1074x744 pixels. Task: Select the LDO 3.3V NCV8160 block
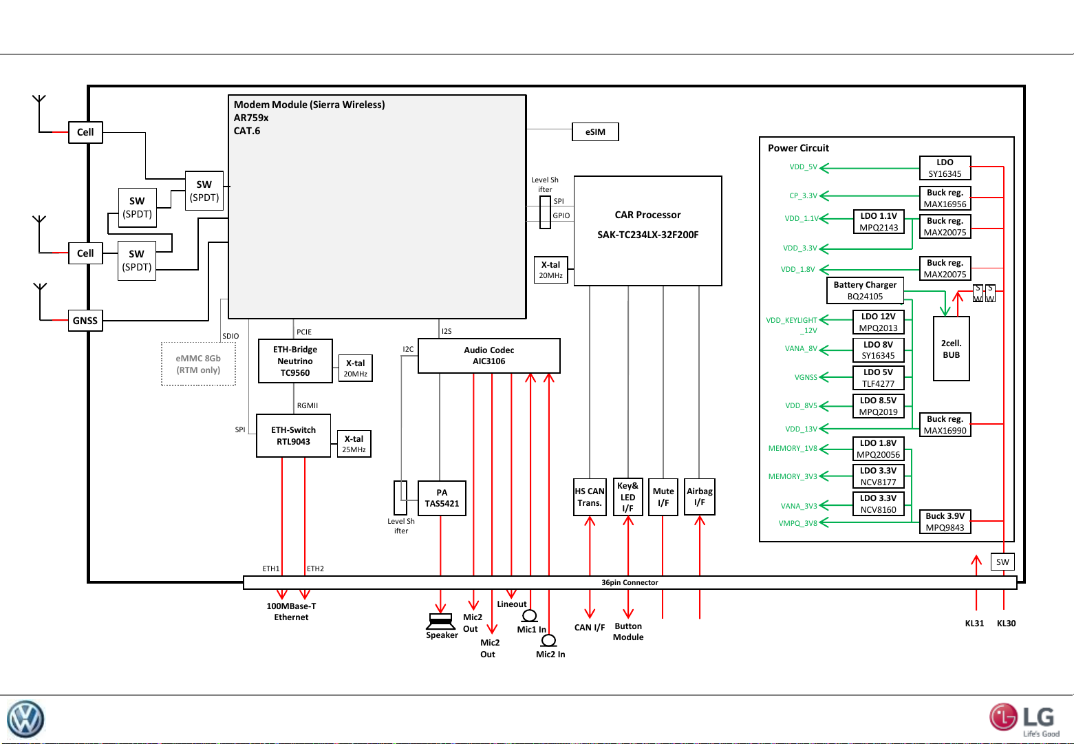click(x=879, y=504)
